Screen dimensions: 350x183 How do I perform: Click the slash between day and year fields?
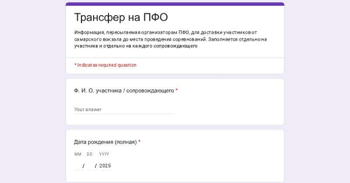pos(96,166)
